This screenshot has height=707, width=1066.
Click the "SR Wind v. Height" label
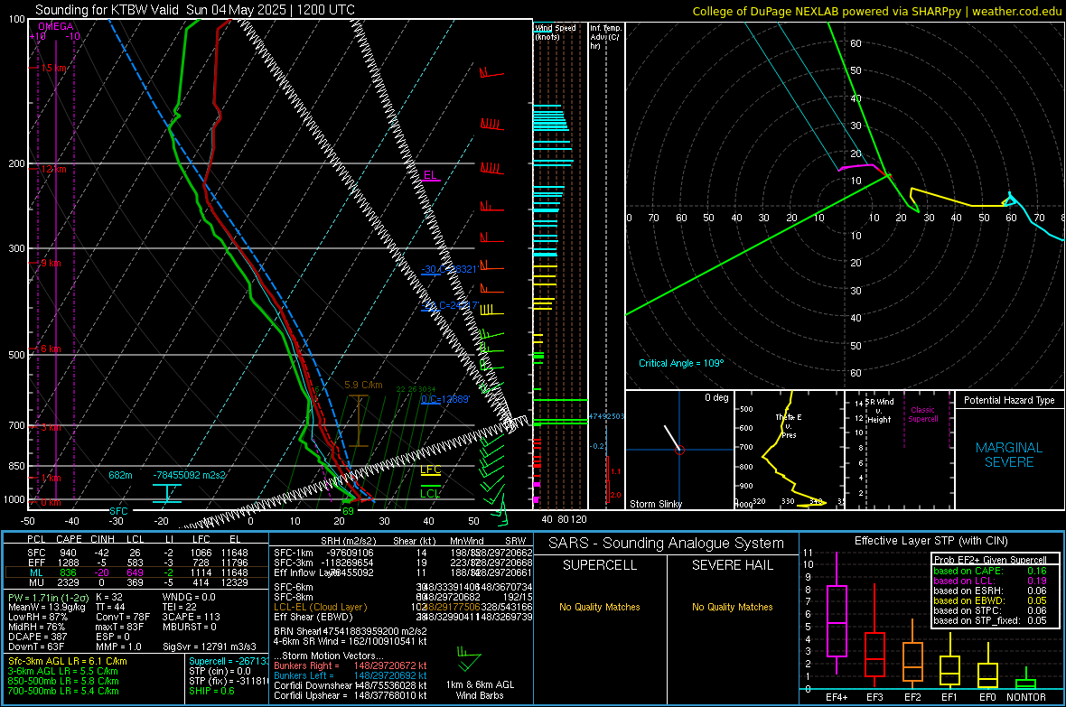(880, 411)
